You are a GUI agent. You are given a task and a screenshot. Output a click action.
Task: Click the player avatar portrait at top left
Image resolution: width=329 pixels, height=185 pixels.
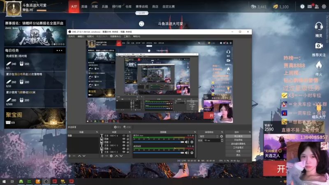coord(14,9)
